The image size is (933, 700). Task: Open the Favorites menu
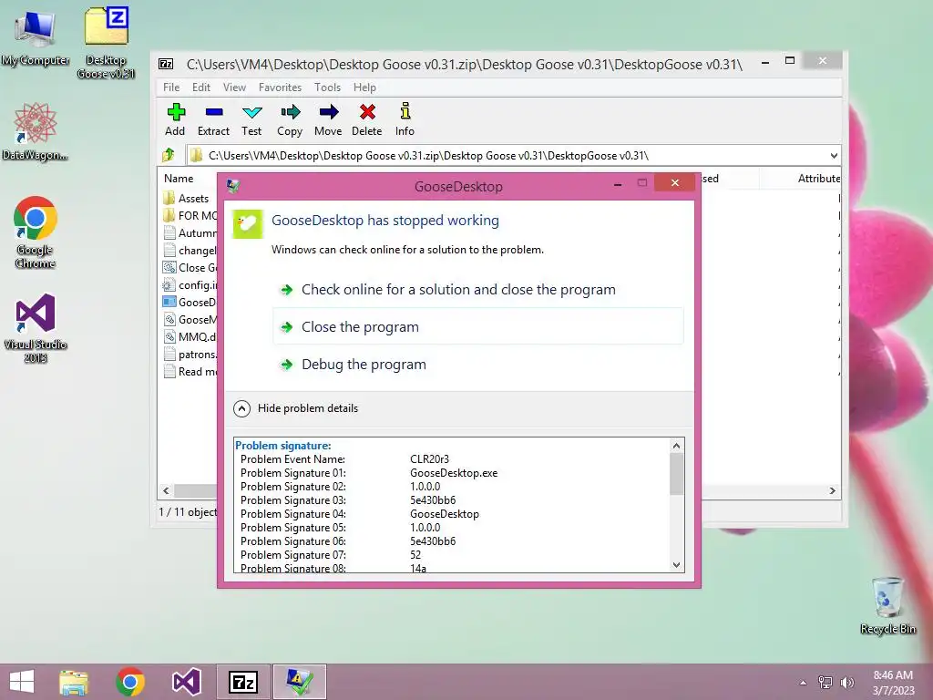tap(280, 87)
